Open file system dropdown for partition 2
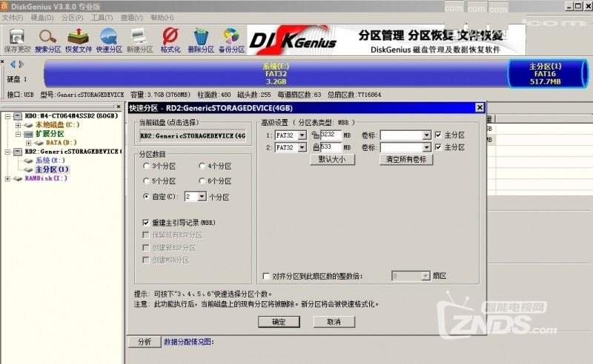The width and height of the screenshot is (593, 364). pyautogui.click(x=302, y=147)
